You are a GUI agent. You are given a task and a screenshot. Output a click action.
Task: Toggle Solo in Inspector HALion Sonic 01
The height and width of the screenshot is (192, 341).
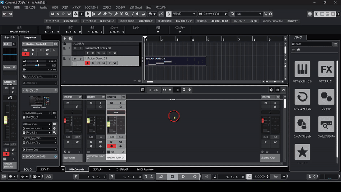tap(33, 50)
